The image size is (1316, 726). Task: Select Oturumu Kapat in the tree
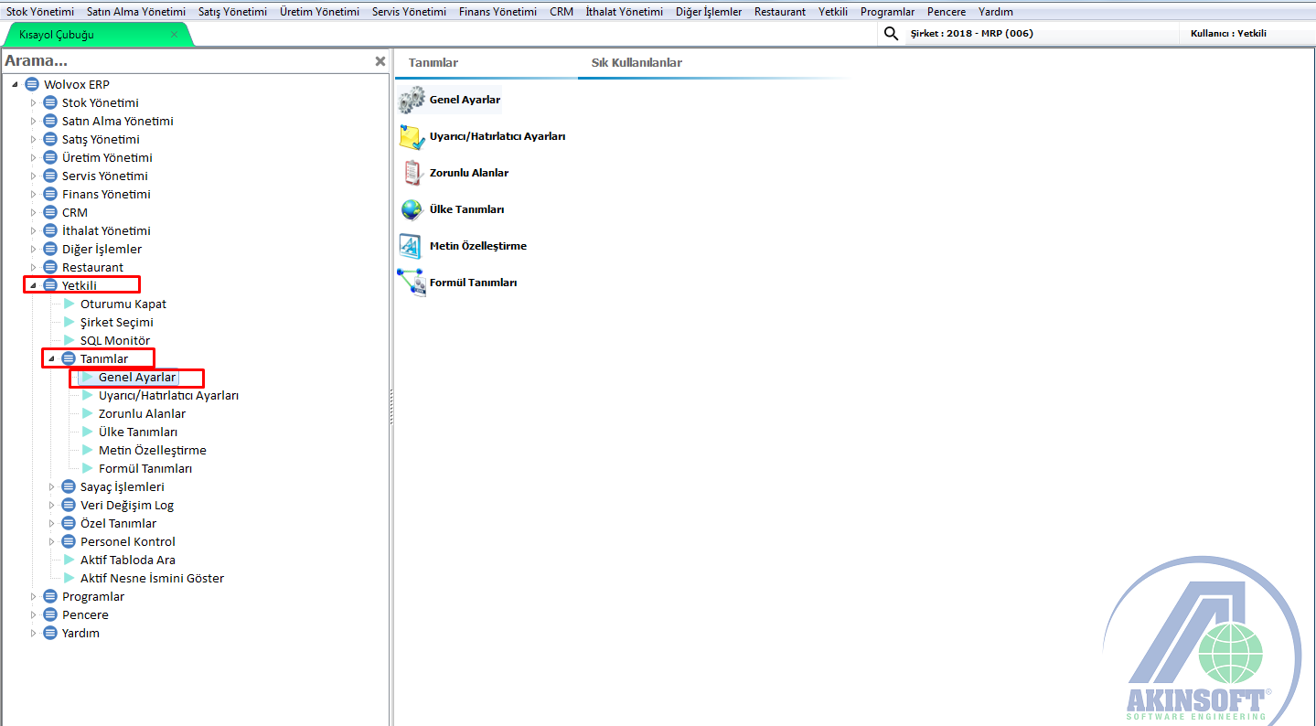coord(123,304)
